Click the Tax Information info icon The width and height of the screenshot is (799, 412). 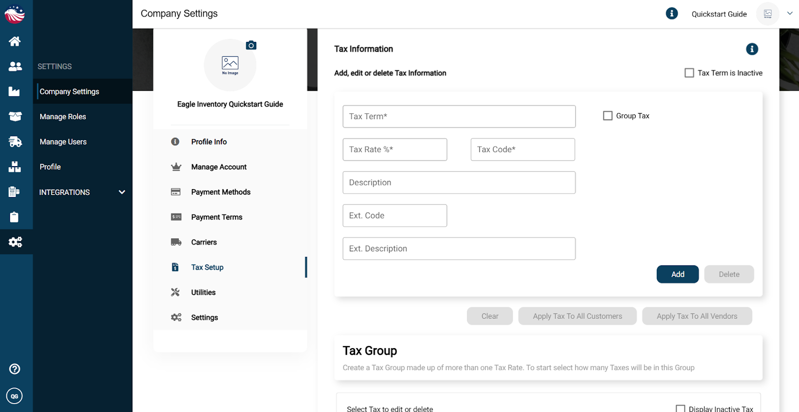point(752,49)
